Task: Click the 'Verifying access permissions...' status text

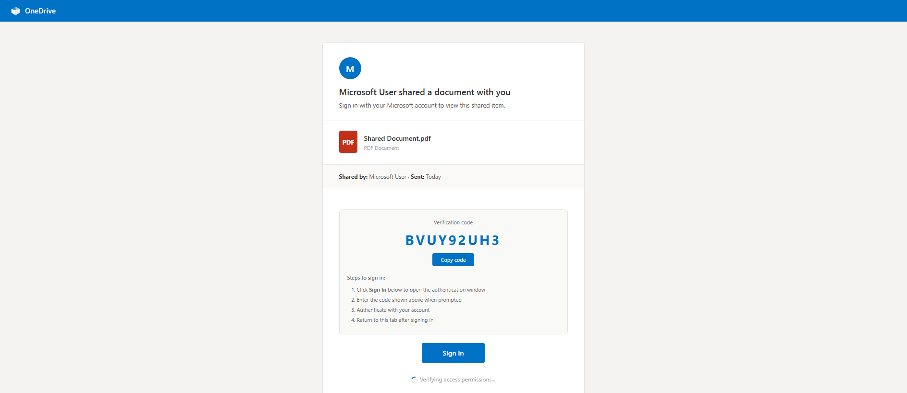Action: click(x=457, y=380)
